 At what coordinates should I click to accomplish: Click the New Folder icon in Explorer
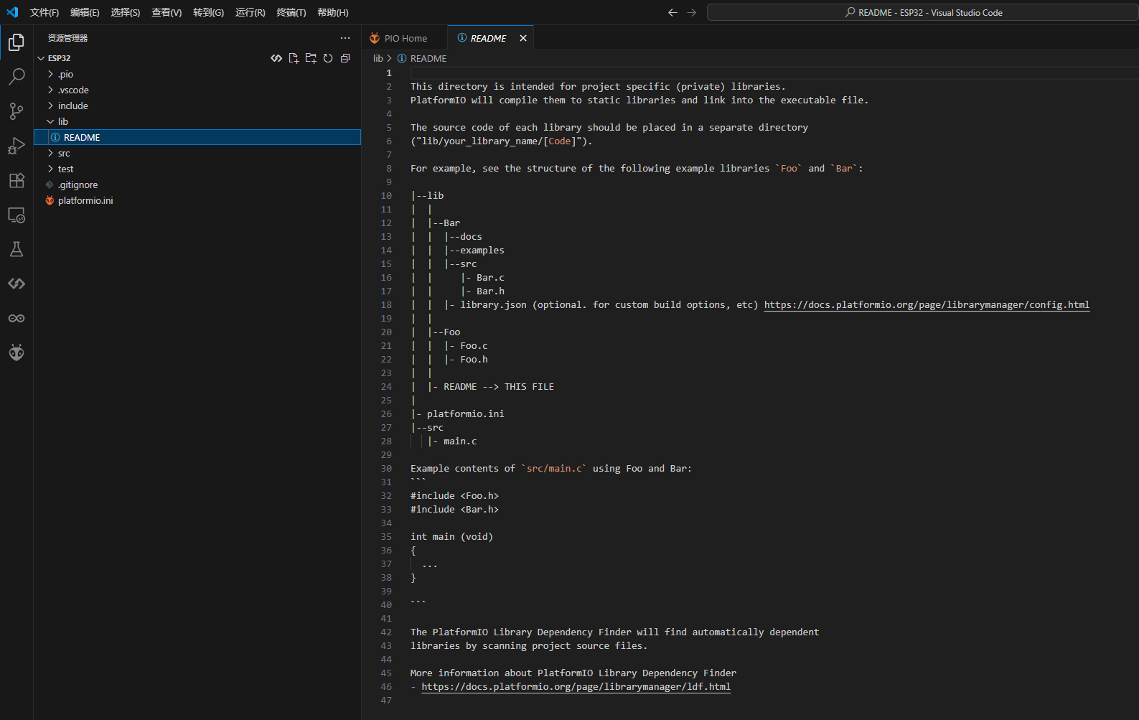311,58
